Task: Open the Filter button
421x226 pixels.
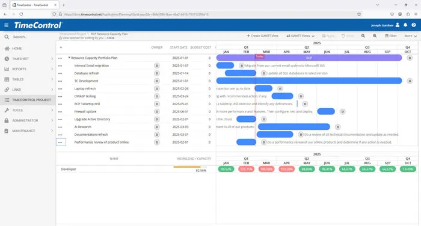Action: 391,35
